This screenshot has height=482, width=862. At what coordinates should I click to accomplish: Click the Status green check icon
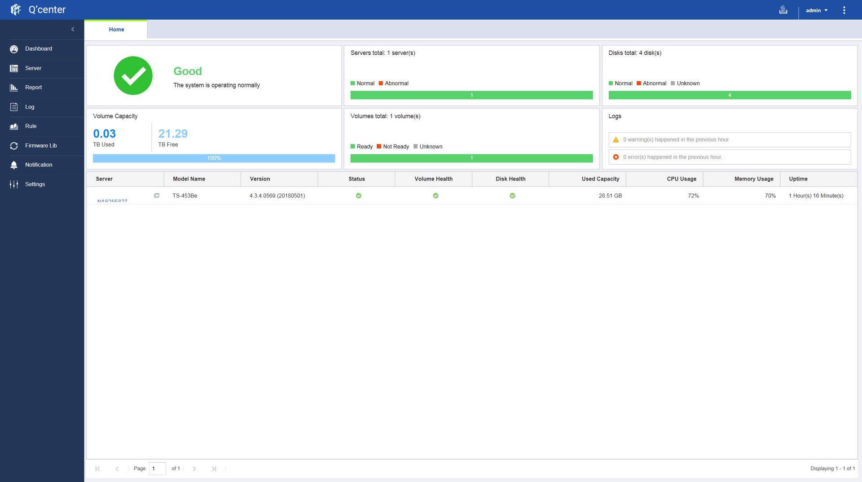pyautogui.click(x=359, y=196)
